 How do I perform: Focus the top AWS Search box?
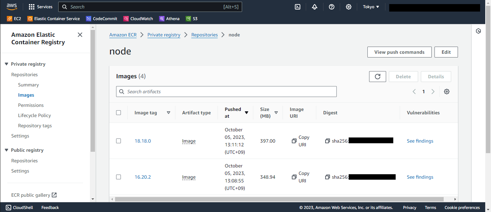(x=150, y=7)
